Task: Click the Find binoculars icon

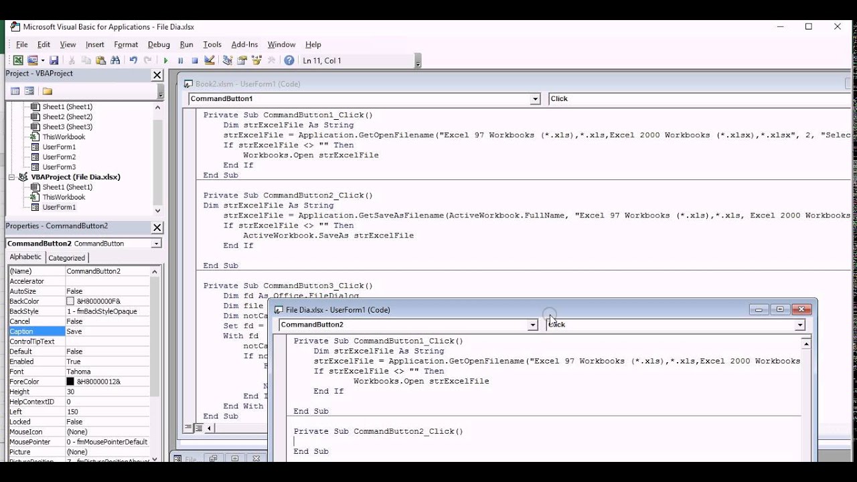Action: click(x=115, y=60)
